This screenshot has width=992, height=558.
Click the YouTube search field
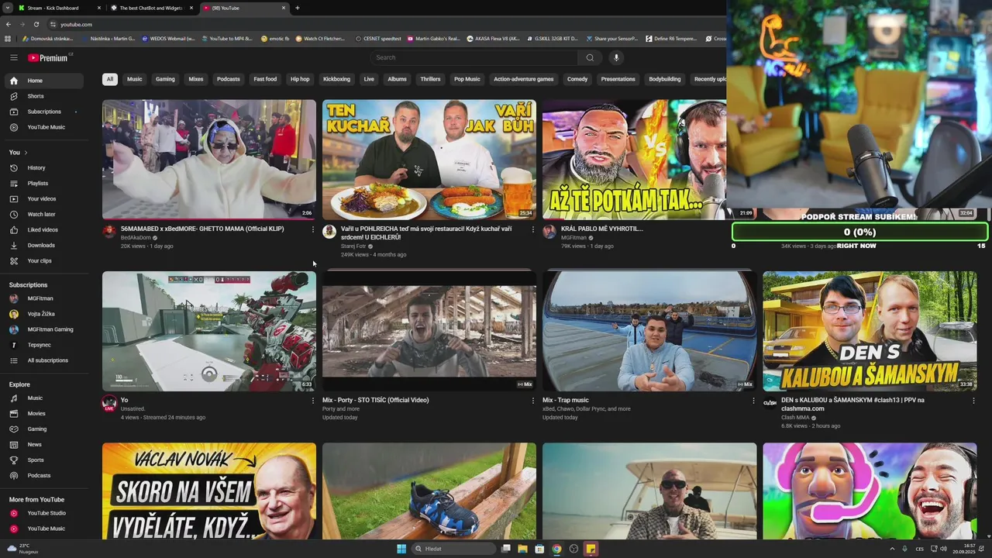click(473, 57)
